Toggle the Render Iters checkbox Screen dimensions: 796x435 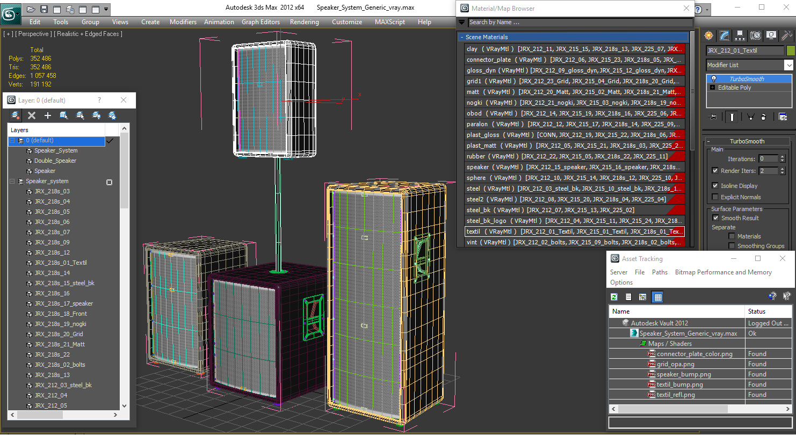(x=715, y=170)
